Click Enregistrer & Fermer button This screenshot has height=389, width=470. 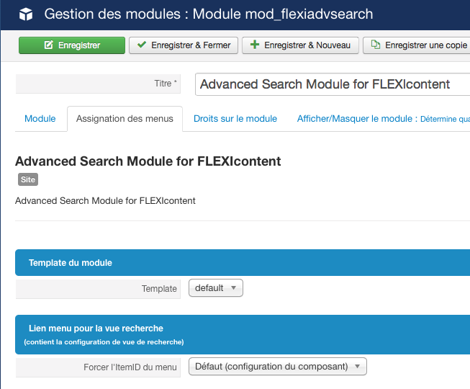pos(184,45)
